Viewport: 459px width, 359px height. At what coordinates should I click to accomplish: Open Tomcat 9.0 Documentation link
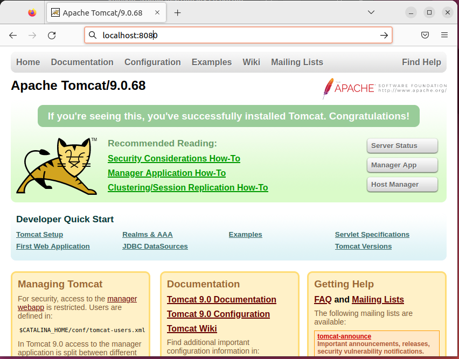(221, 299)
